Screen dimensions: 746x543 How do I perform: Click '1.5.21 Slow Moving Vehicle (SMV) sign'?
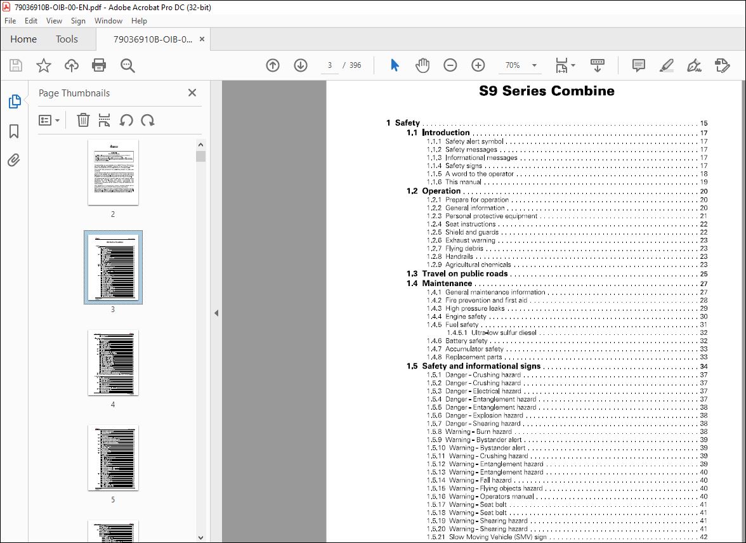click(x=567, y=537)
